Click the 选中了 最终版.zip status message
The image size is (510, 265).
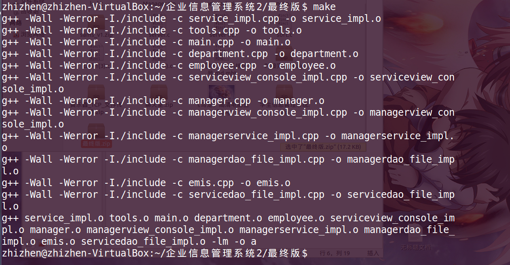click(323, 146)
